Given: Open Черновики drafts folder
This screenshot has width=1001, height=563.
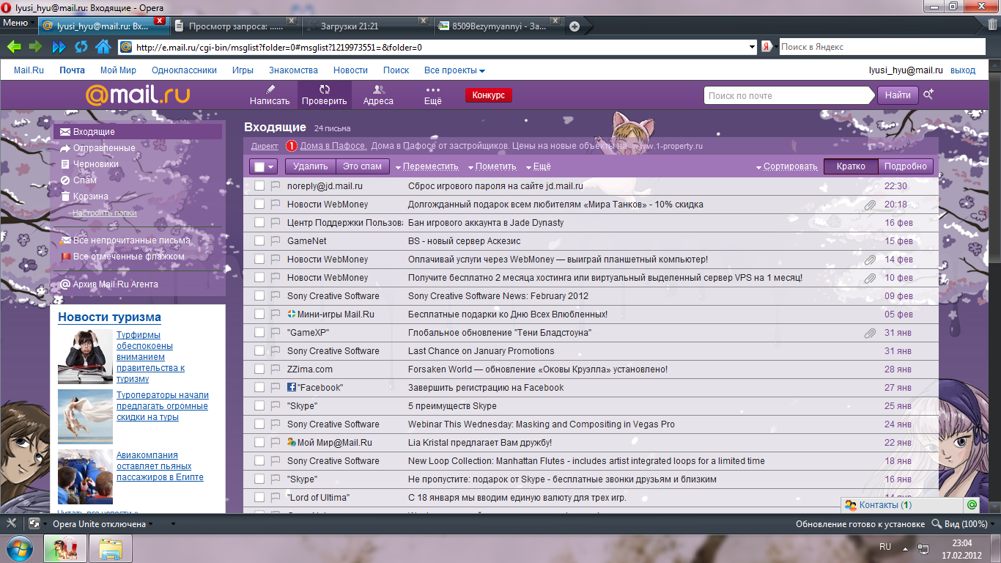Looking at the screenshot, I should (x=95, y=164).
